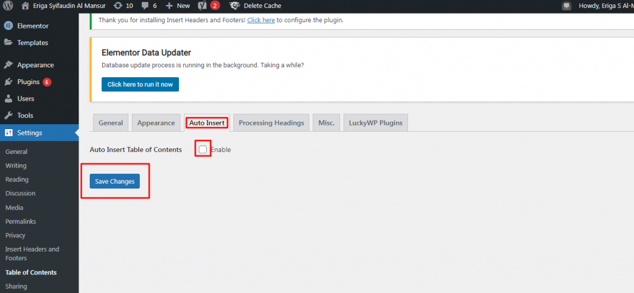This screenshot has height=293, width=634.
Task: Click the 'Elementor Data Updater' heading
Action: (x=146, y=53)
